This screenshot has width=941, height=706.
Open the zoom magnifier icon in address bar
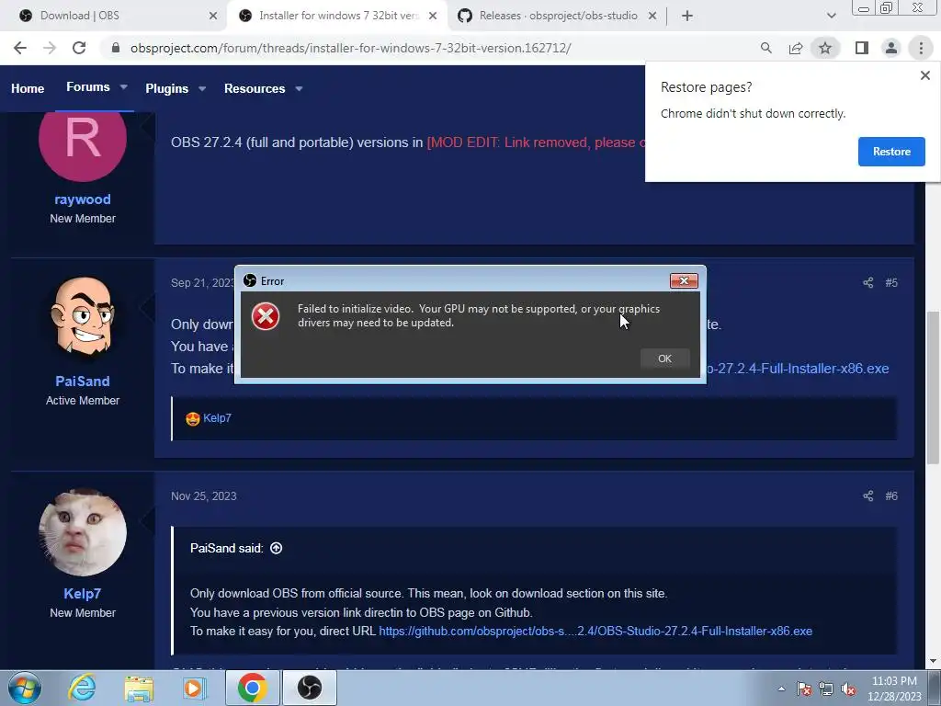[x=765, y=48]
